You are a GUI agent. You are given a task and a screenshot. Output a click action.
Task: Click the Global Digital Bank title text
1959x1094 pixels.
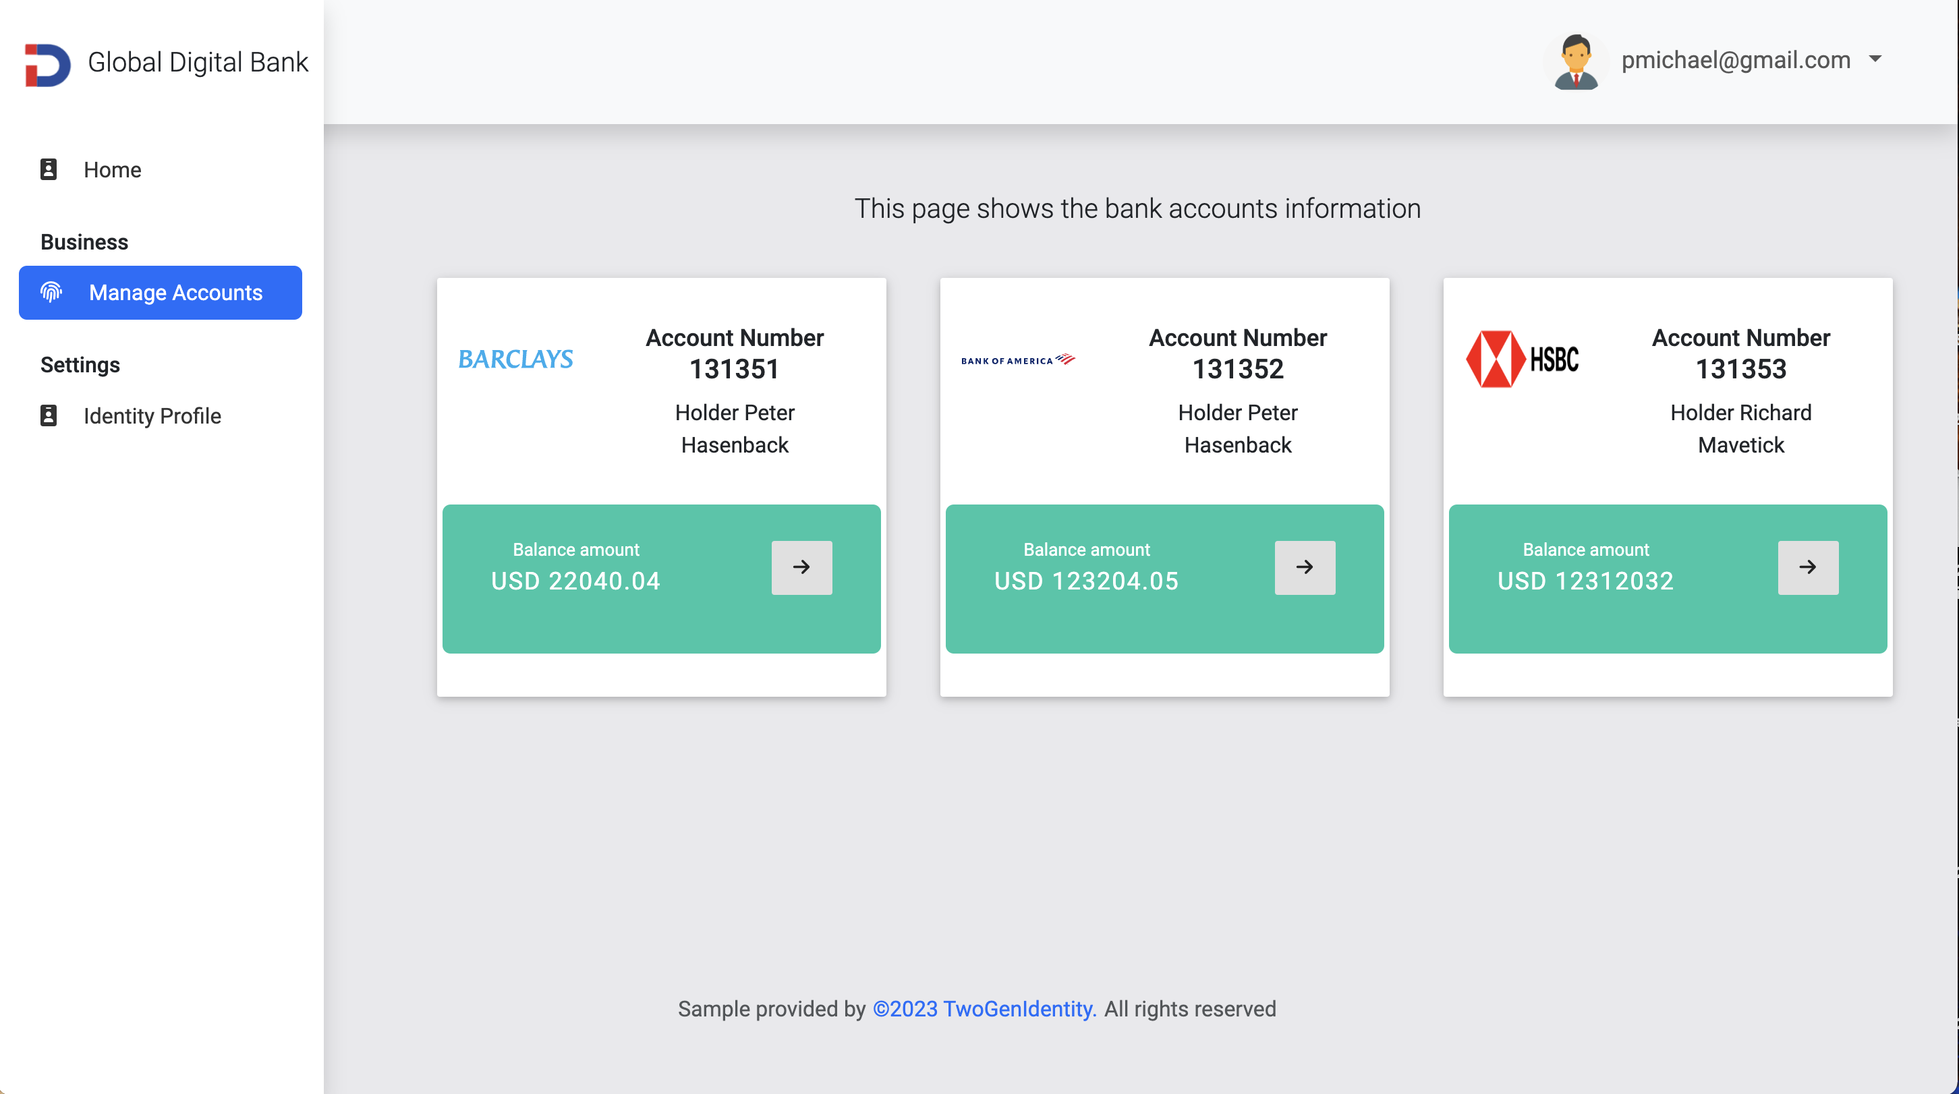(198, 62)
